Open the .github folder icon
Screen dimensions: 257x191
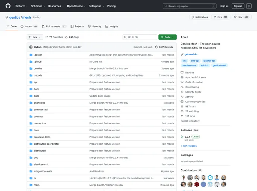tap(31, 62)
